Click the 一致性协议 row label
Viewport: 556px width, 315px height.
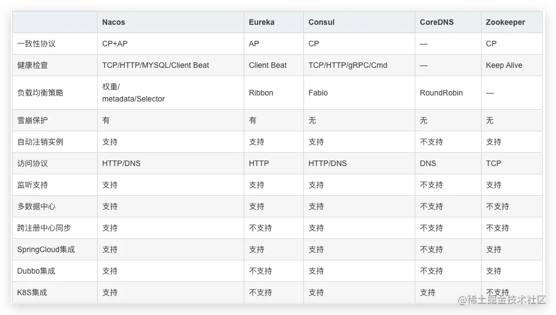click(36, 44)
